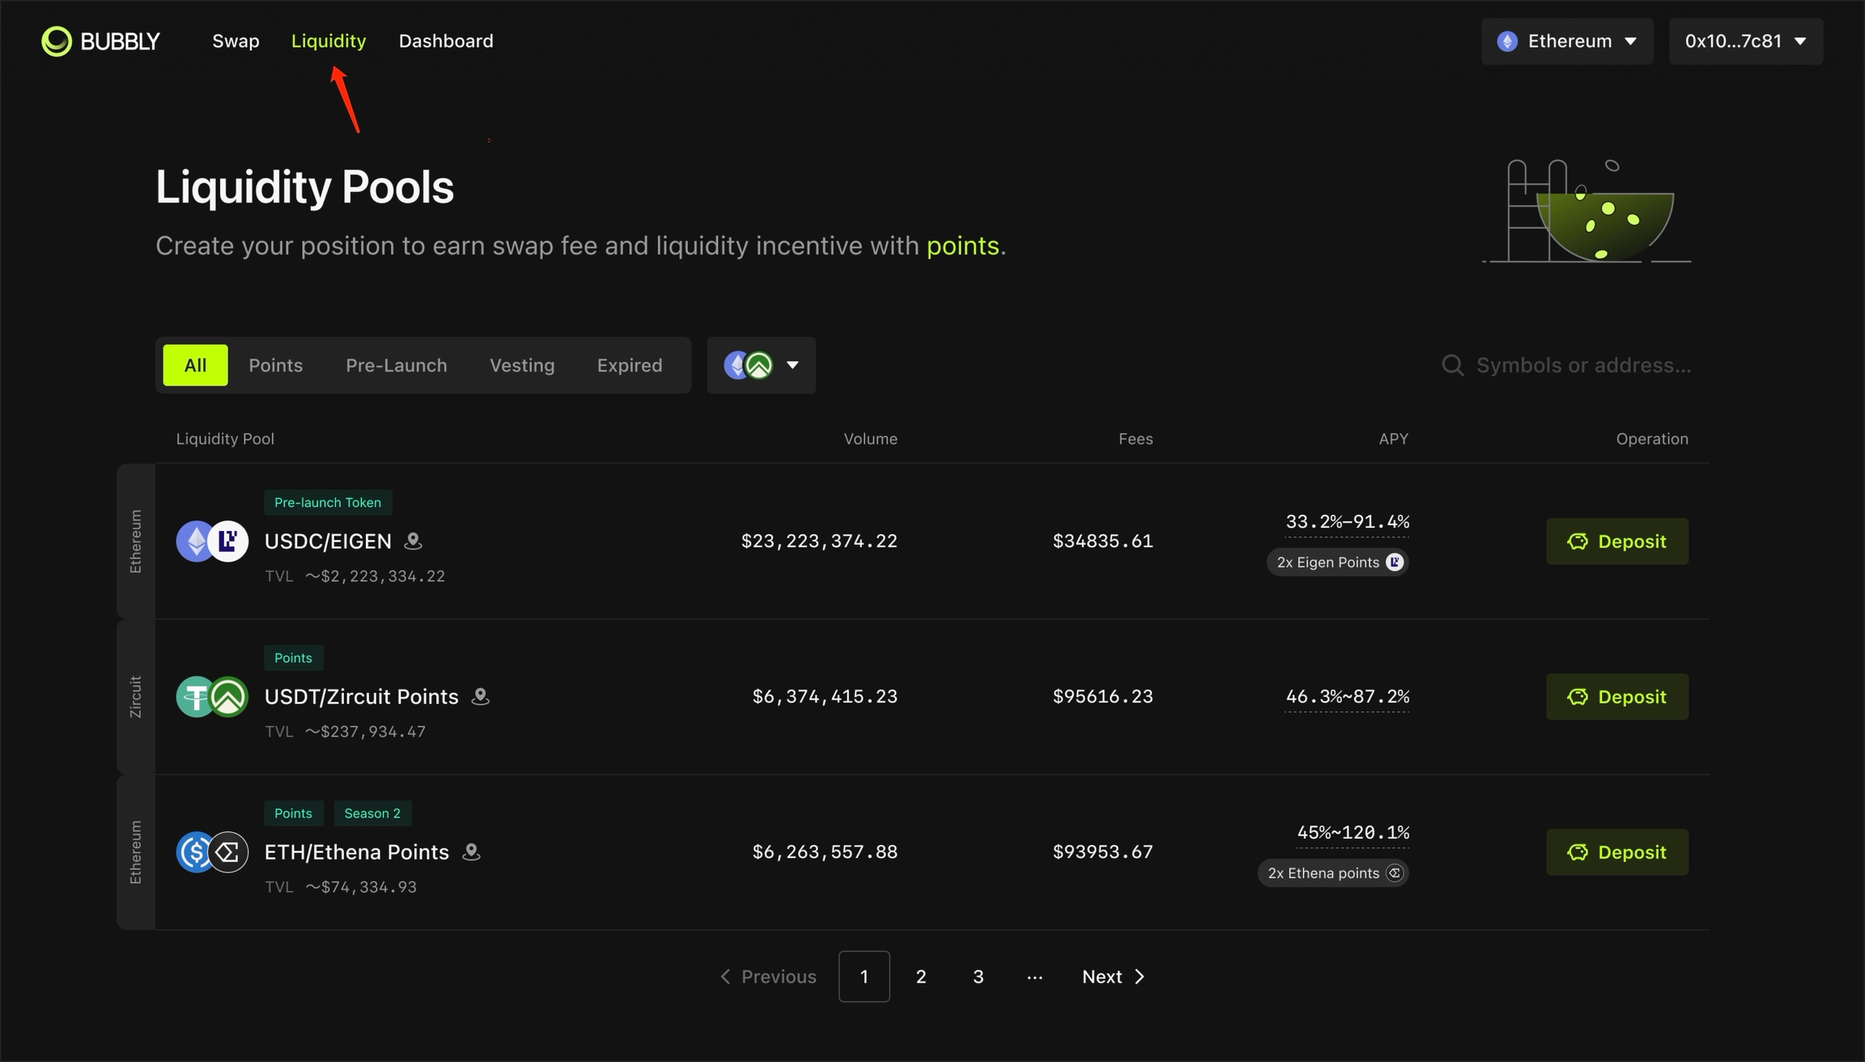Viewport: 1865px width, 1062px height.
Task: Go to the Swap tab
Action: [x=236, y=41]
